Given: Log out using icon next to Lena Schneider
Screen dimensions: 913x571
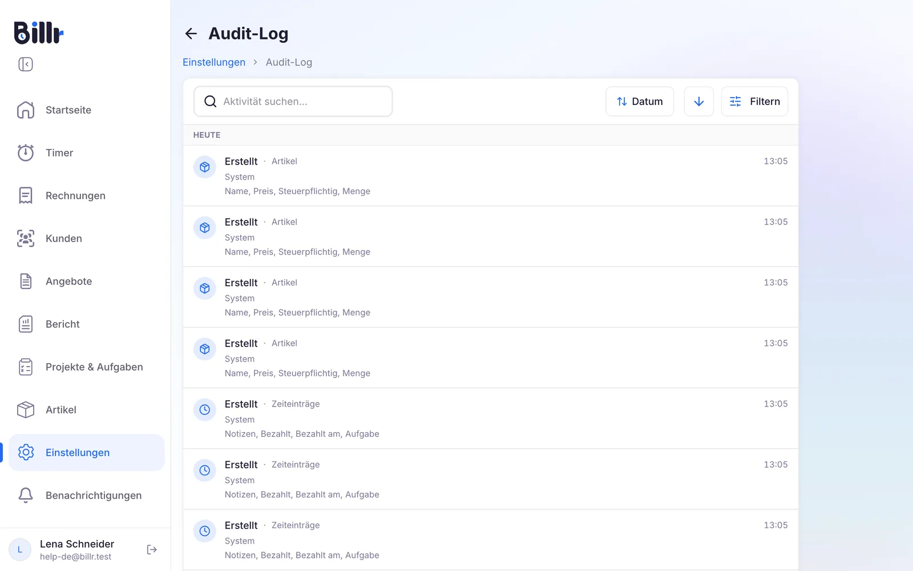Looking at the screenshot, I should 152,549.
